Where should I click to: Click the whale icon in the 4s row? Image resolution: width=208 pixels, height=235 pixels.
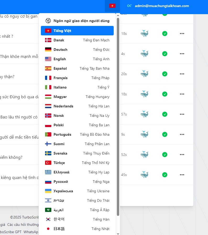point(144,53)
